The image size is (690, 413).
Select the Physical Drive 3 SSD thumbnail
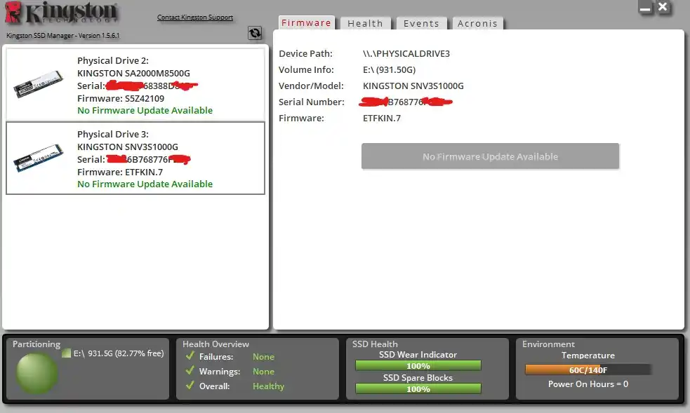[x=39, y=157]
